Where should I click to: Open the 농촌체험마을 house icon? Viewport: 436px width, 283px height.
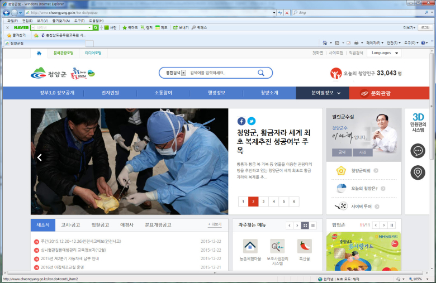[250, 246]
